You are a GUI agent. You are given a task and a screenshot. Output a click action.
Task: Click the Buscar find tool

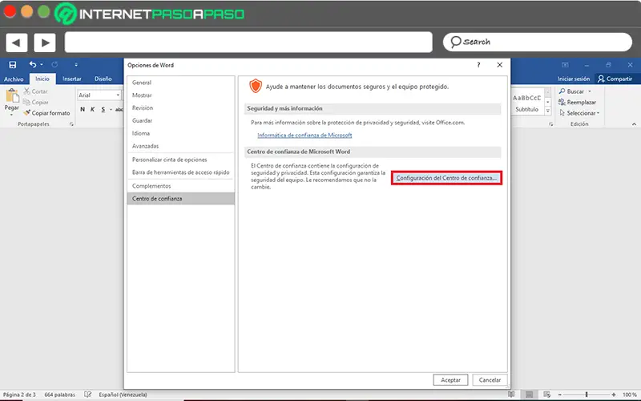[571, 91]
